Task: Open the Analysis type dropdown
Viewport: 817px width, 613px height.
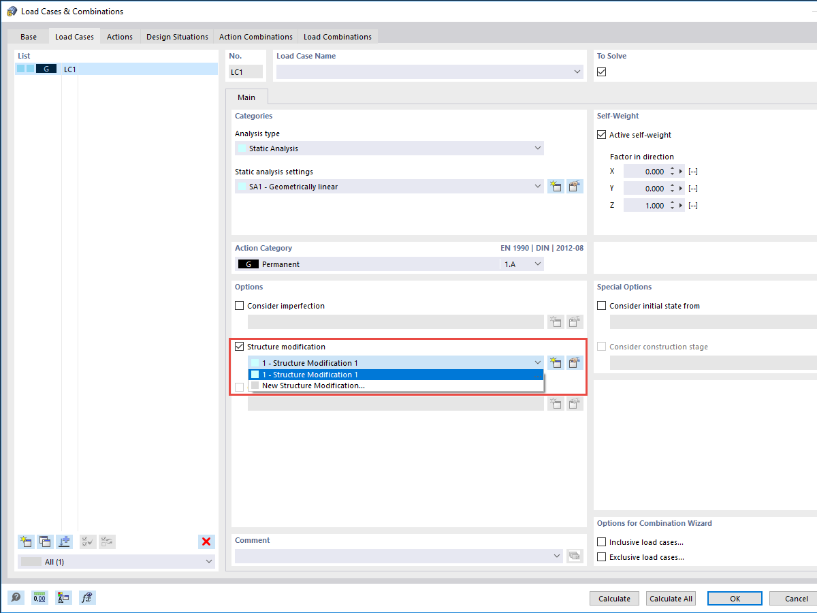Action: pyautogui.click(x=538, y=148)
